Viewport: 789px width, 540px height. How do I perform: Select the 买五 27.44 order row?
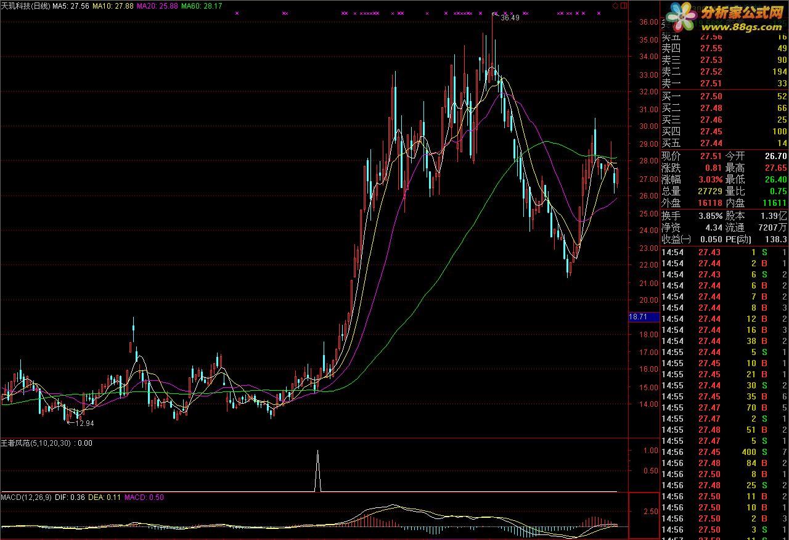[x=724, y=143]
